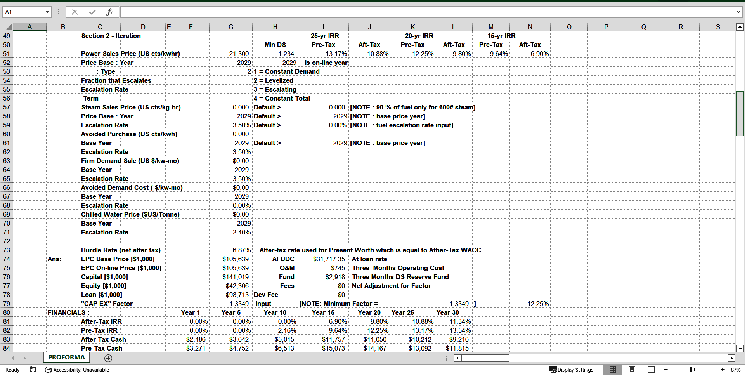745x375 pixels.
Task: Open the formula bar options ellipsis
Action: 59,12
